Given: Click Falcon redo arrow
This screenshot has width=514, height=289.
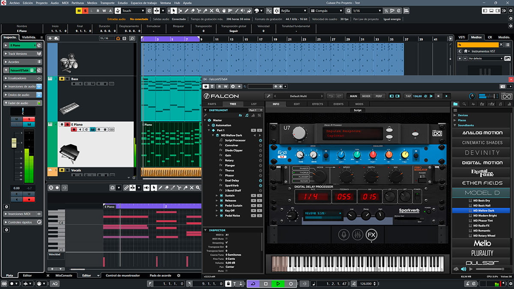Looking at the screenshot, I should [339, 96].
